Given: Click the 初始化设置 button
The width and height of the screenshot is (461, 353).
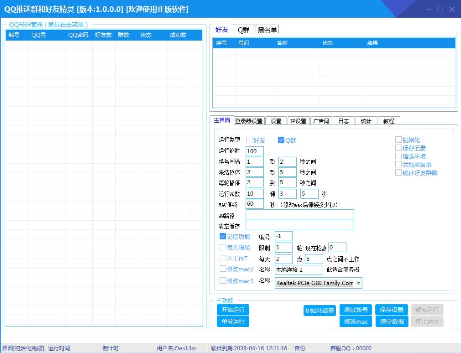Looking at the screenshot, I should click(x=320, y=310).
